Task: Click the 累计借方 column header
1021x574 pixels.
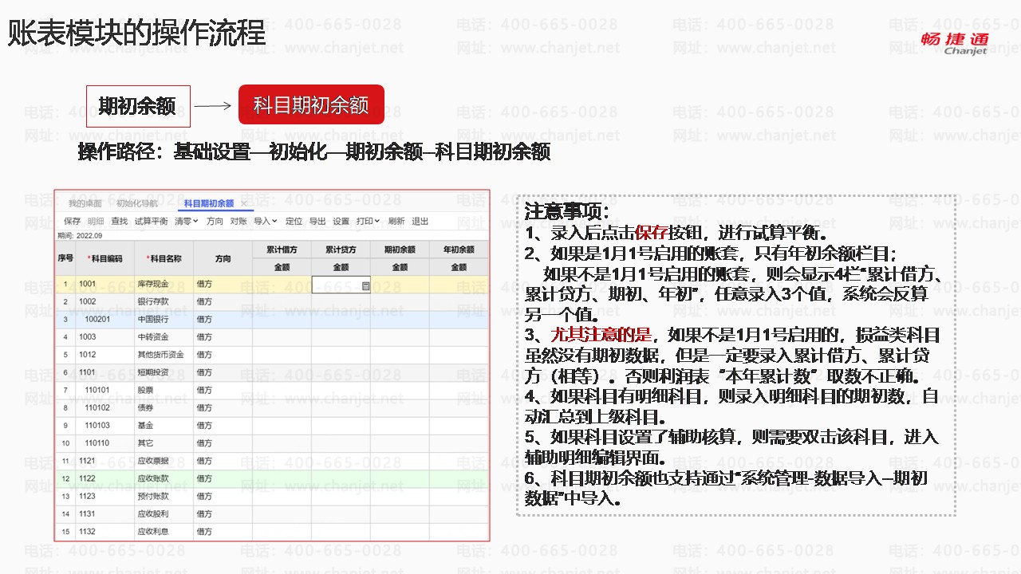Action: [x=282, y=250]
